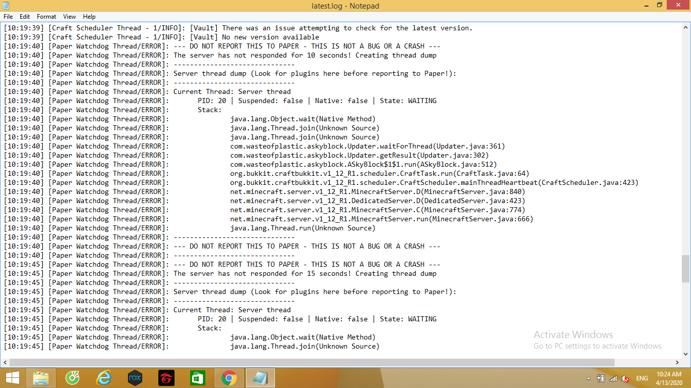691x388 pixels.
Task: Open the File menu
Action: pos(8,17)
